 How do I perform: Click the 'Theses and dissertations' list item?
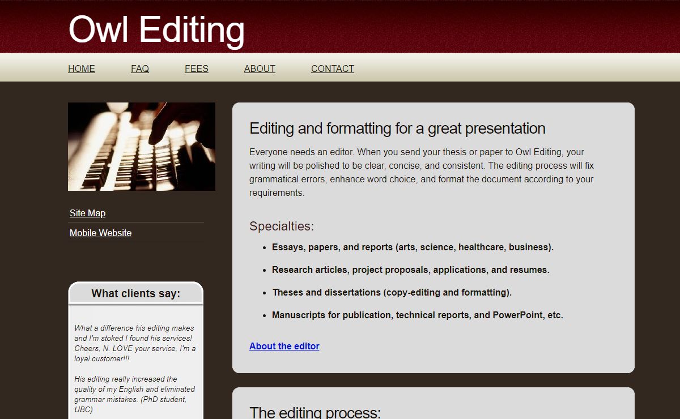392,292
